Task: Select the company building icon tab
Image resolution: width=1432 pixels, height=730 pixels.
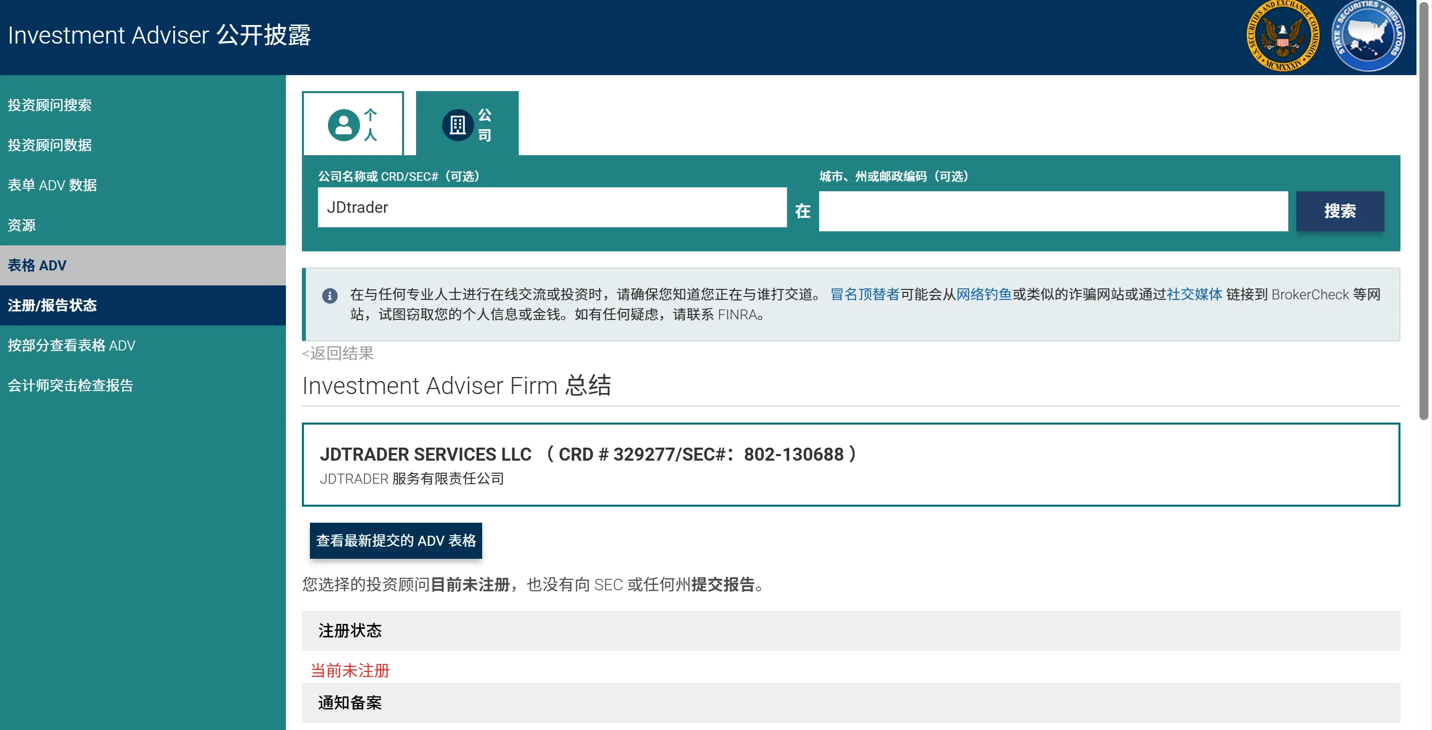Action: point(467,124)
